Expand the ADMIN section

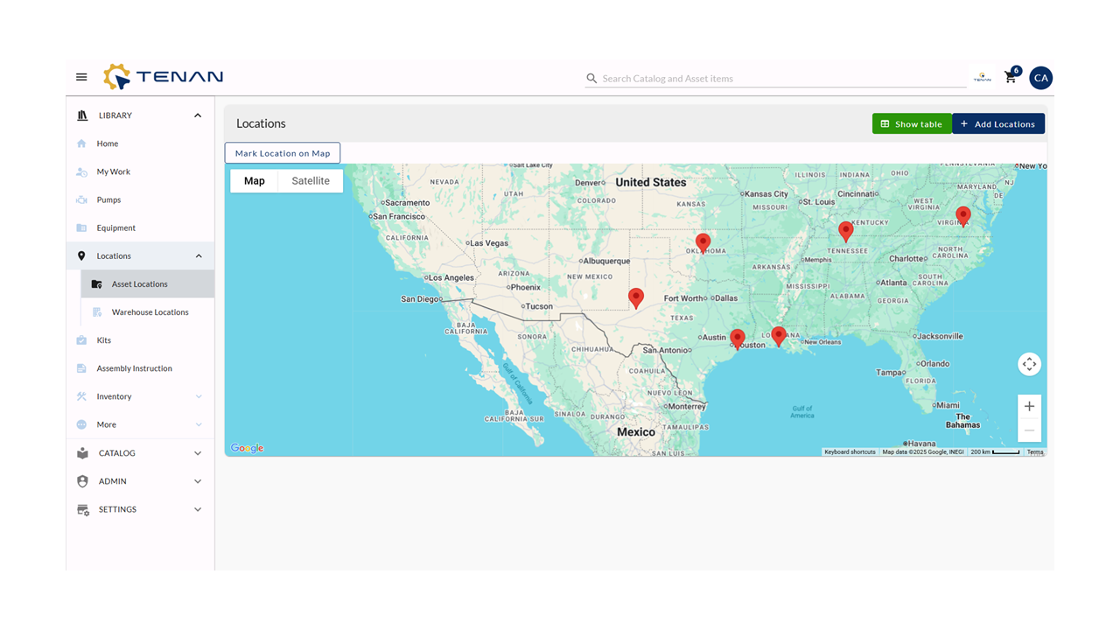tap(198, 481)
